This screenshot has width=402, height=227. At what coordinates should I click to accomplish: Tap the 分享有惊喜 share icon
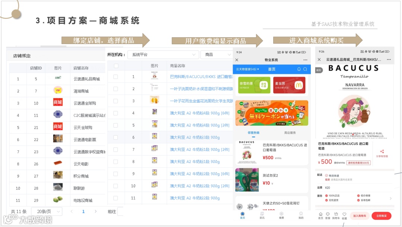(382, 152)
